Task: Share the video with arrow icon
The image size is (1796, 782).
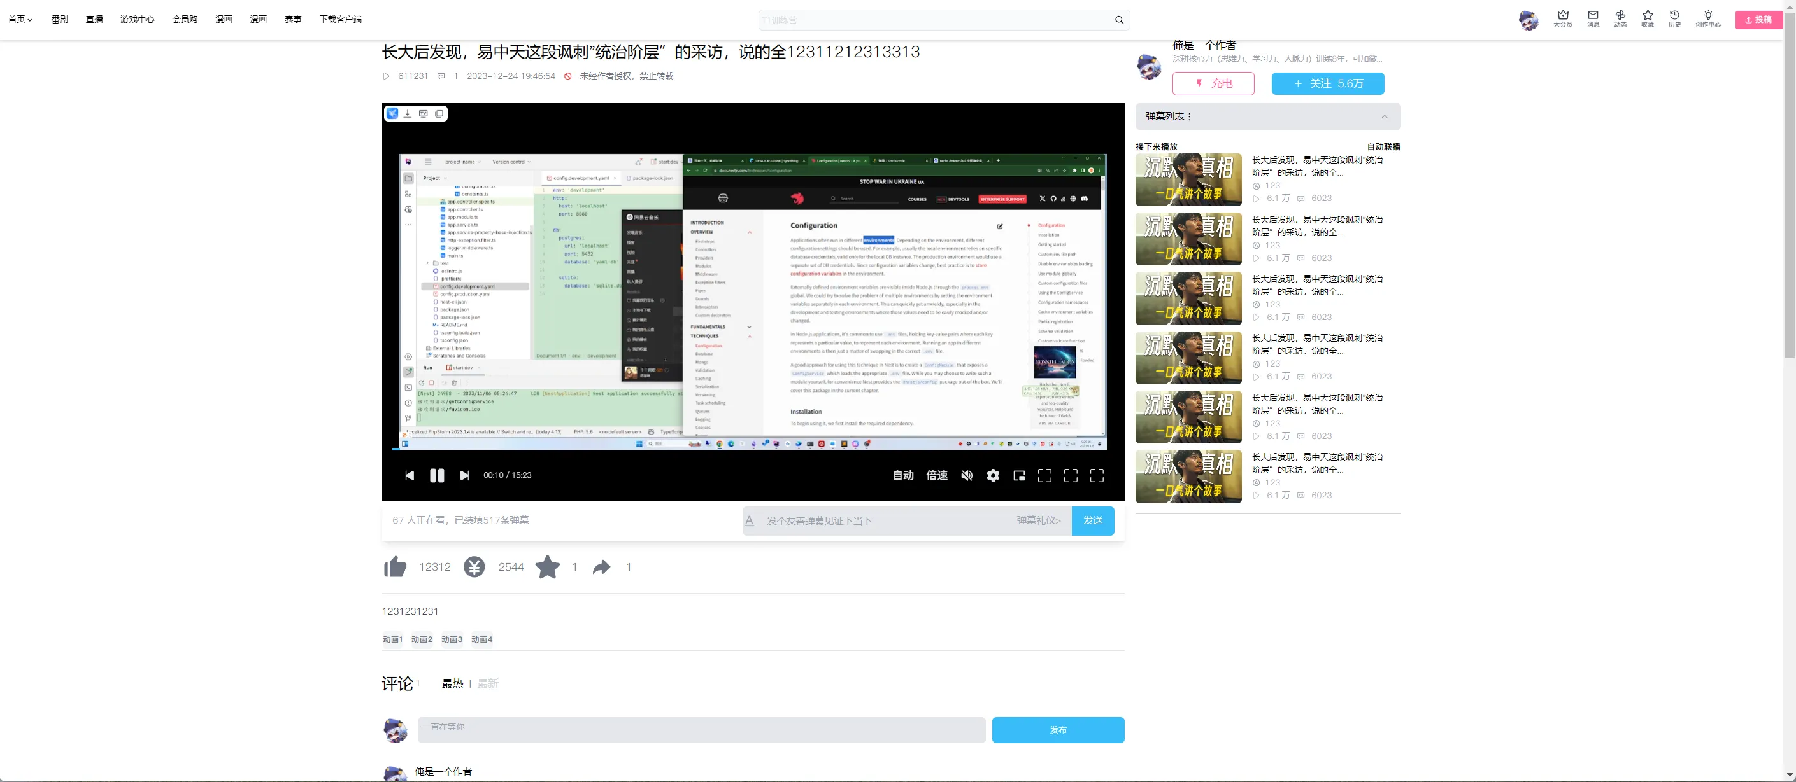Action: (x=602, y=568)
